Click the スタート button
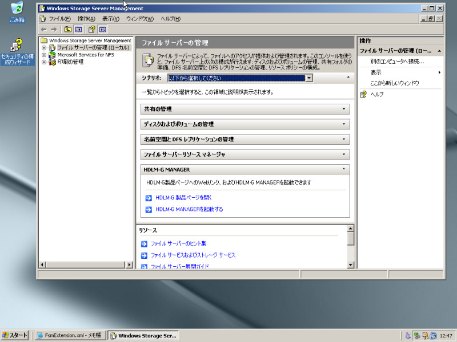This screenshot has height=342, width=457. tap(15, 336)
